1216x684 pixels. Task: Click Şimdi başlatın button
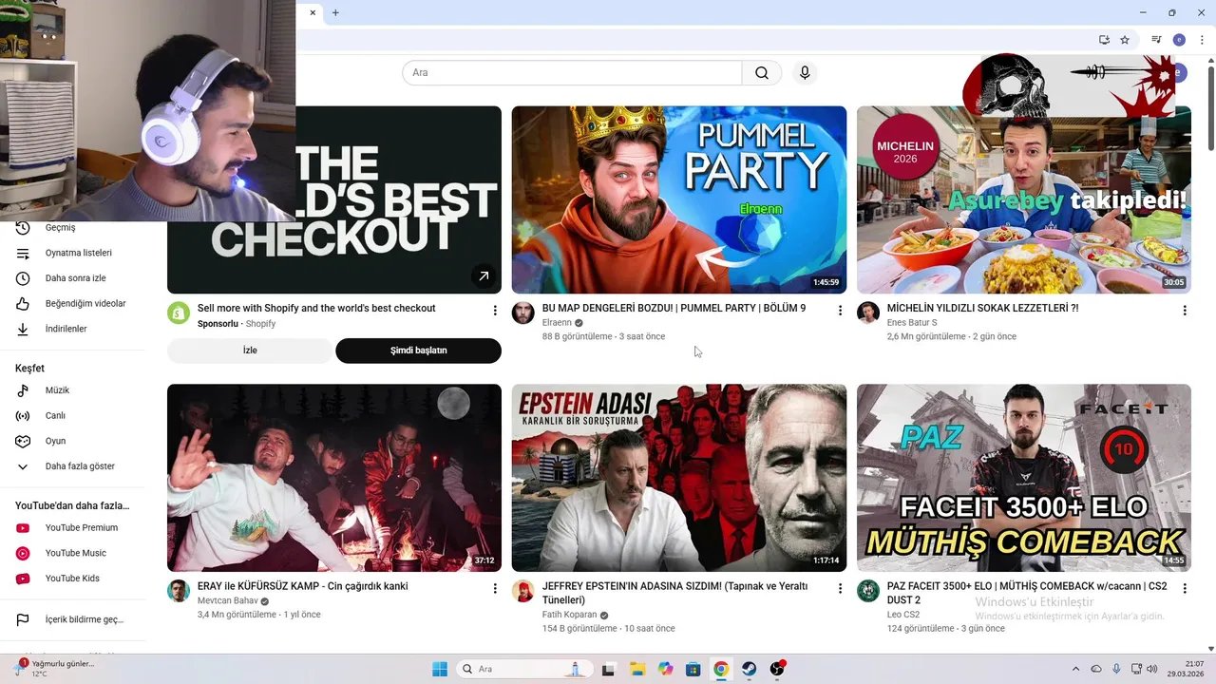(x=418, y=351)
